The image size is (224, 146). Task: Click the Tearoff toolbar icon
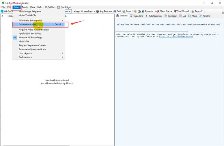tap(193, 11)
